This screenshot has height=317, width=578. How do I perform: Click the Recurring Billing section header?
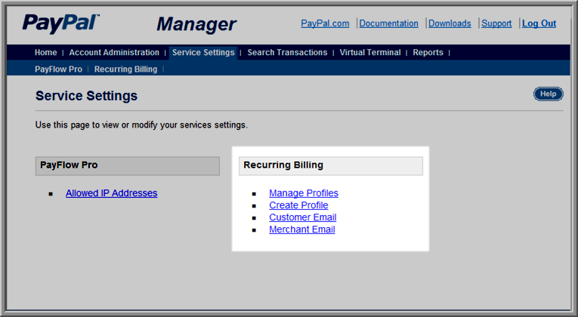click(x=331, y=166)
